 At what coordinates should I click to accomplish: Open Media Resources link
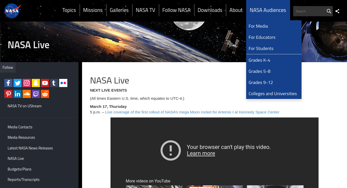point(21,138)
